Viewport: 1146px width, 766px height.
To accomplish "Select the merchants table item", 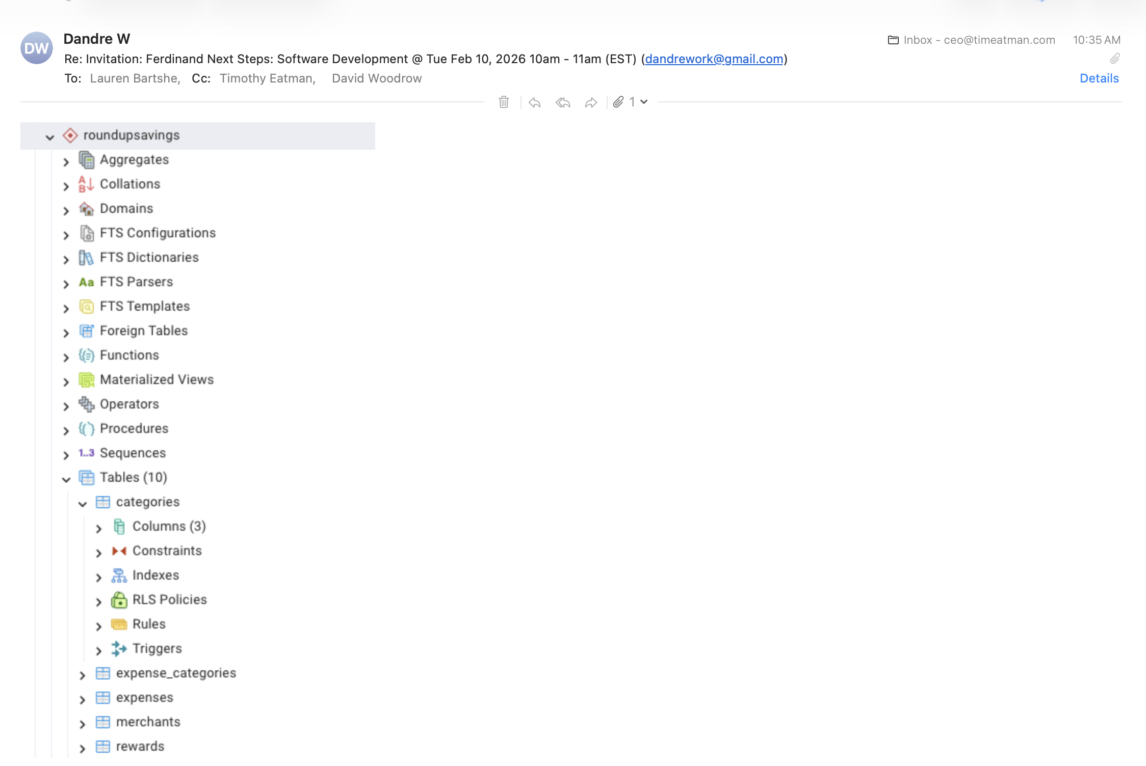I will [148, 722].
